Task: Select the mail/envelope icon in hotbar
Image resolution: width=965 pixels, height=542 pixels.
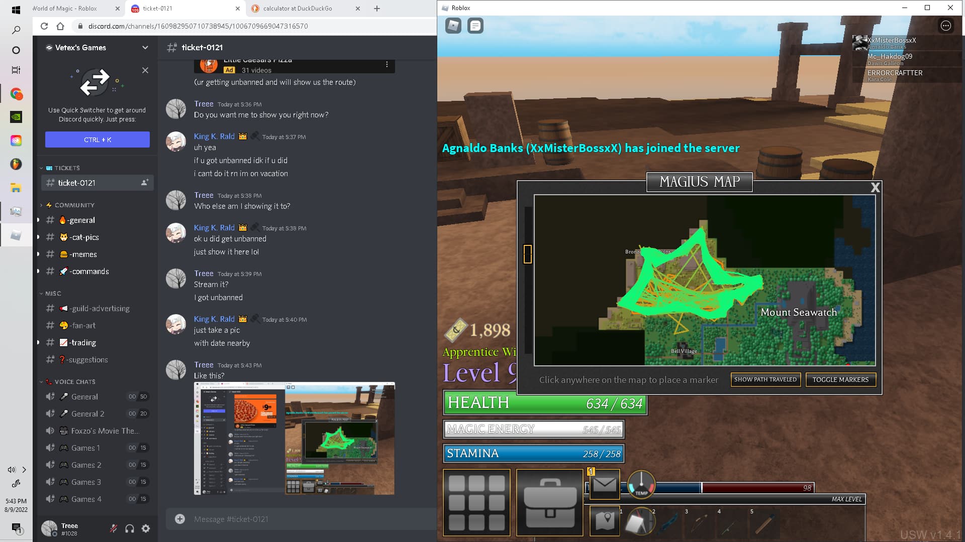Action: [x=604, y=485]
